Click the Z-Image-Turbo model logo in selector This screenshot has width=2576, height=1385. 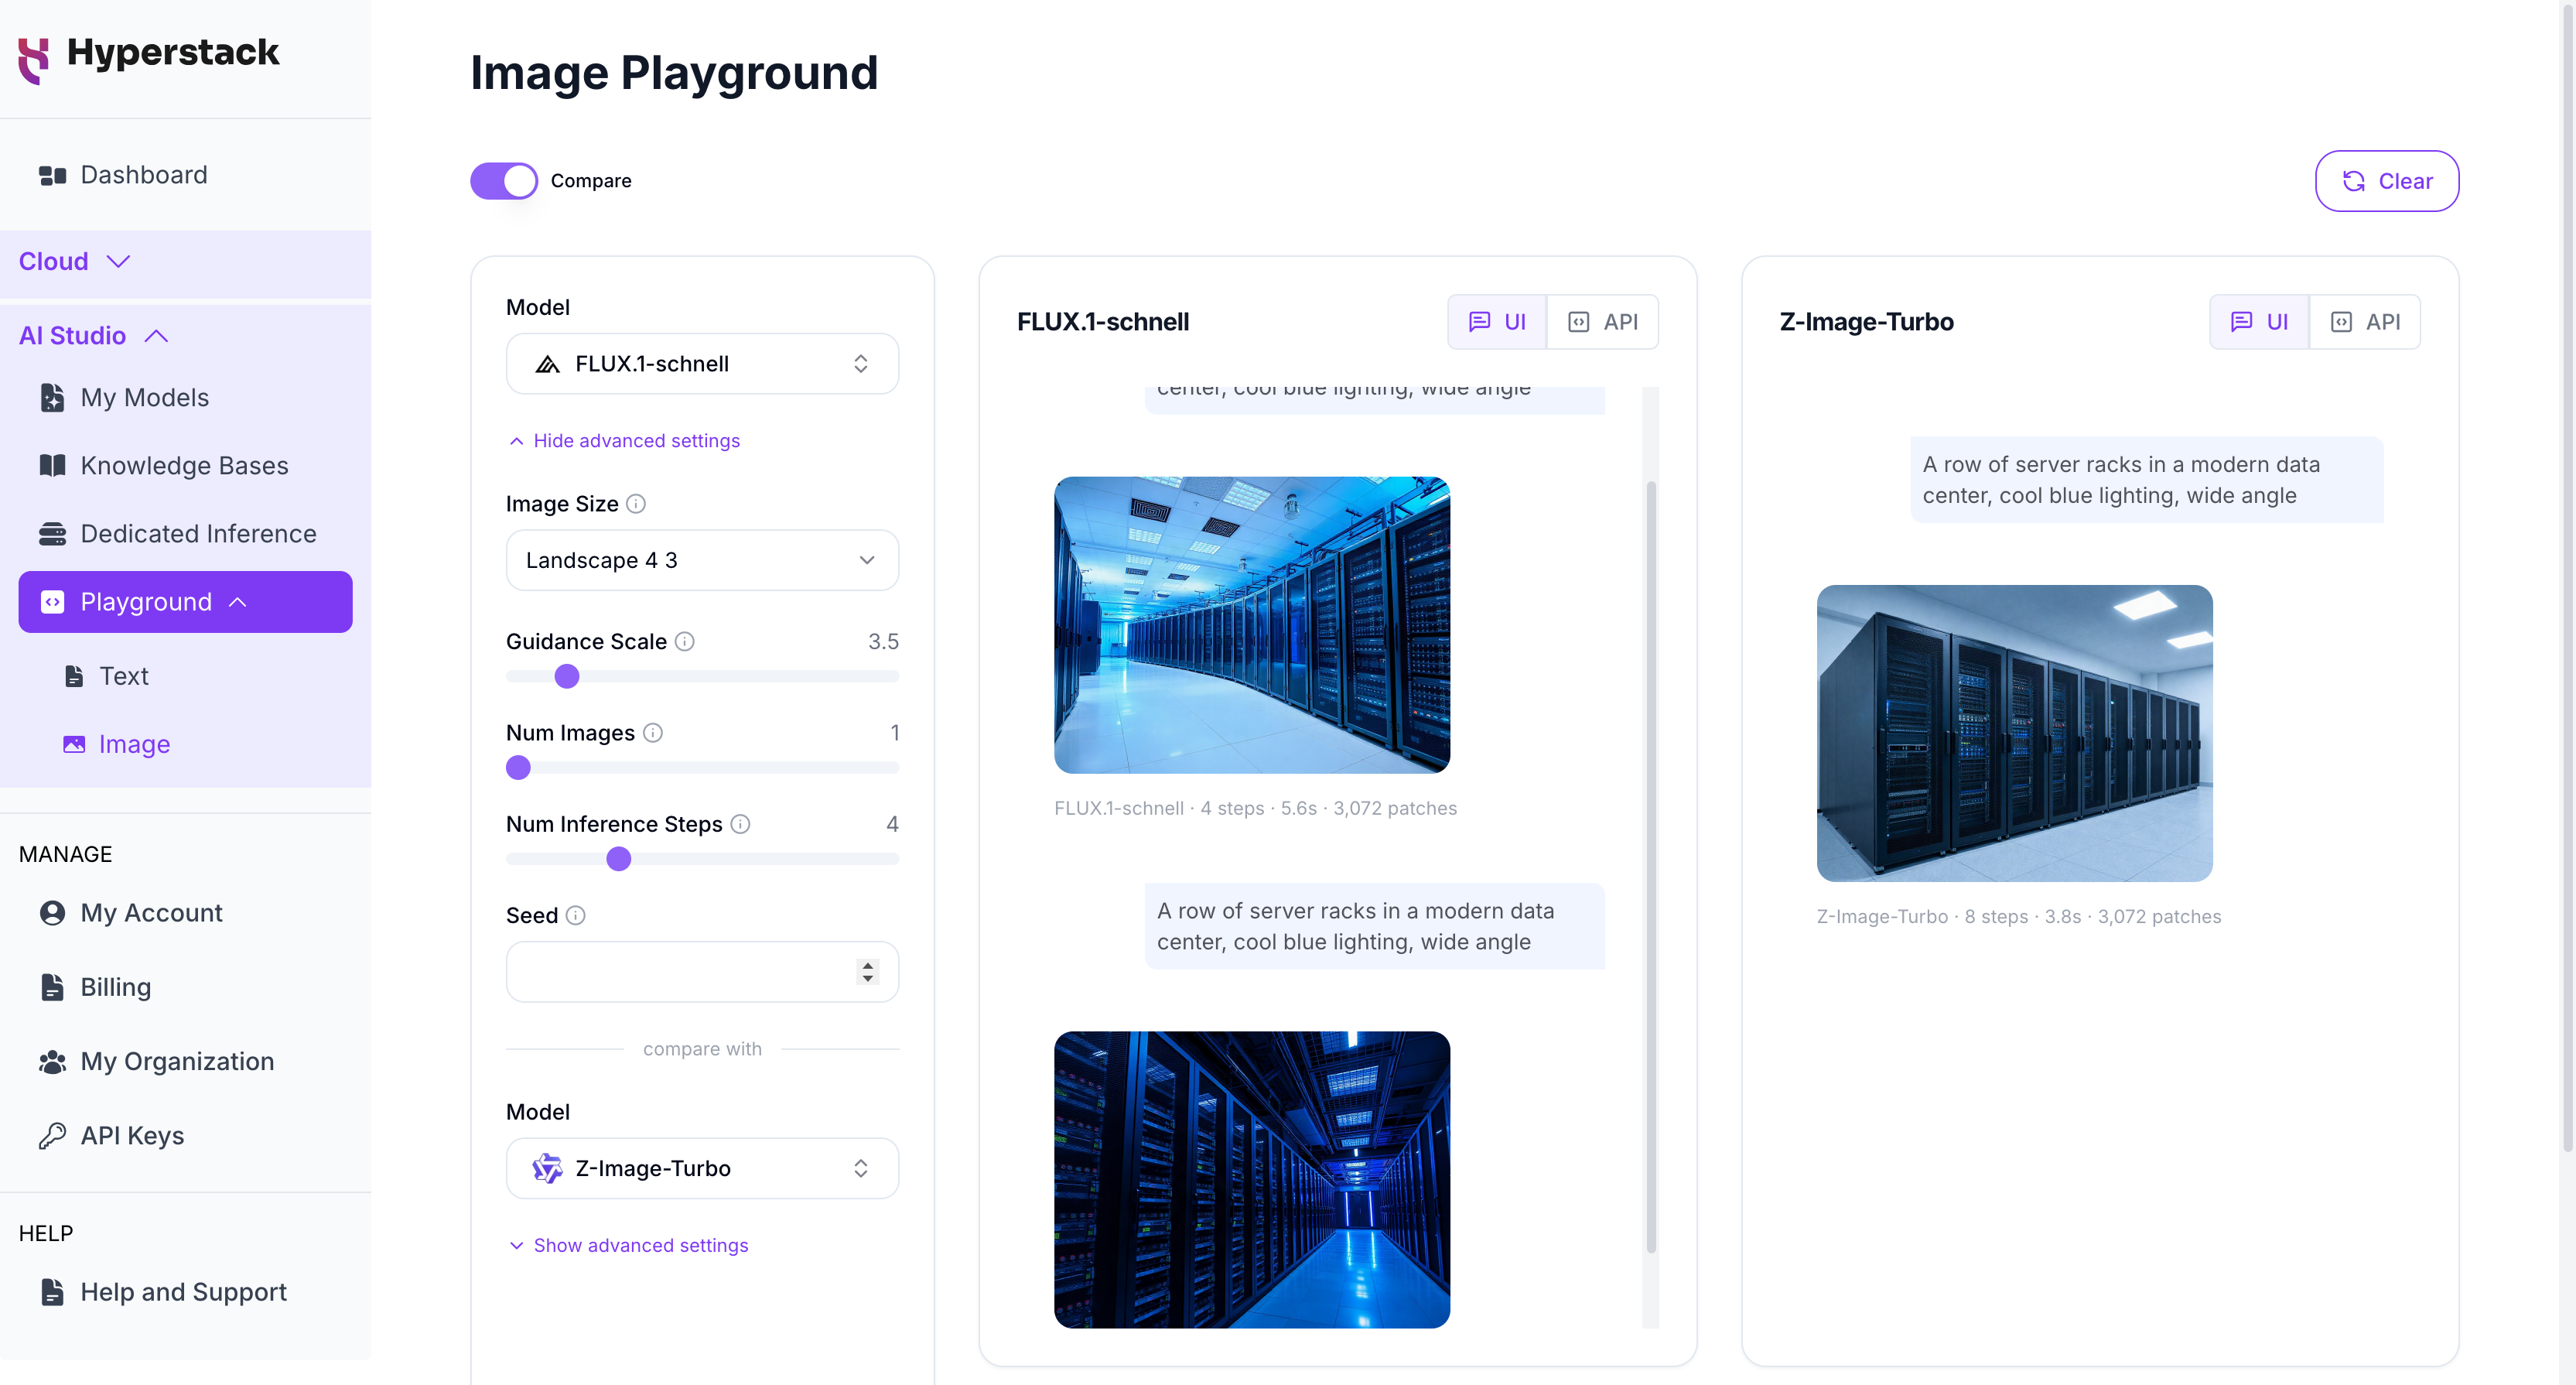[547, 1169]
